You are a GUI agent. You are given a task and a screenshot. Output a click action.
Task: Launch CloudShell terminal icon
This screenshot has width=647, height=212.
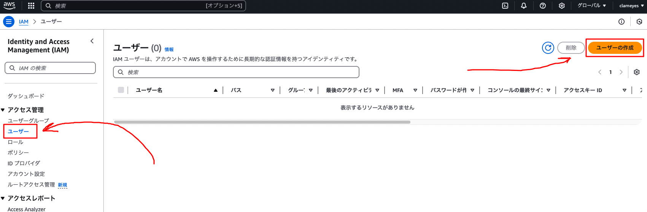click(505, 6)
